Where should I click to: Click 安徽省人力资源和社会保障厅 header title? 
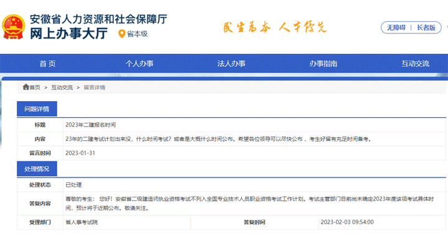coord(98,19)
